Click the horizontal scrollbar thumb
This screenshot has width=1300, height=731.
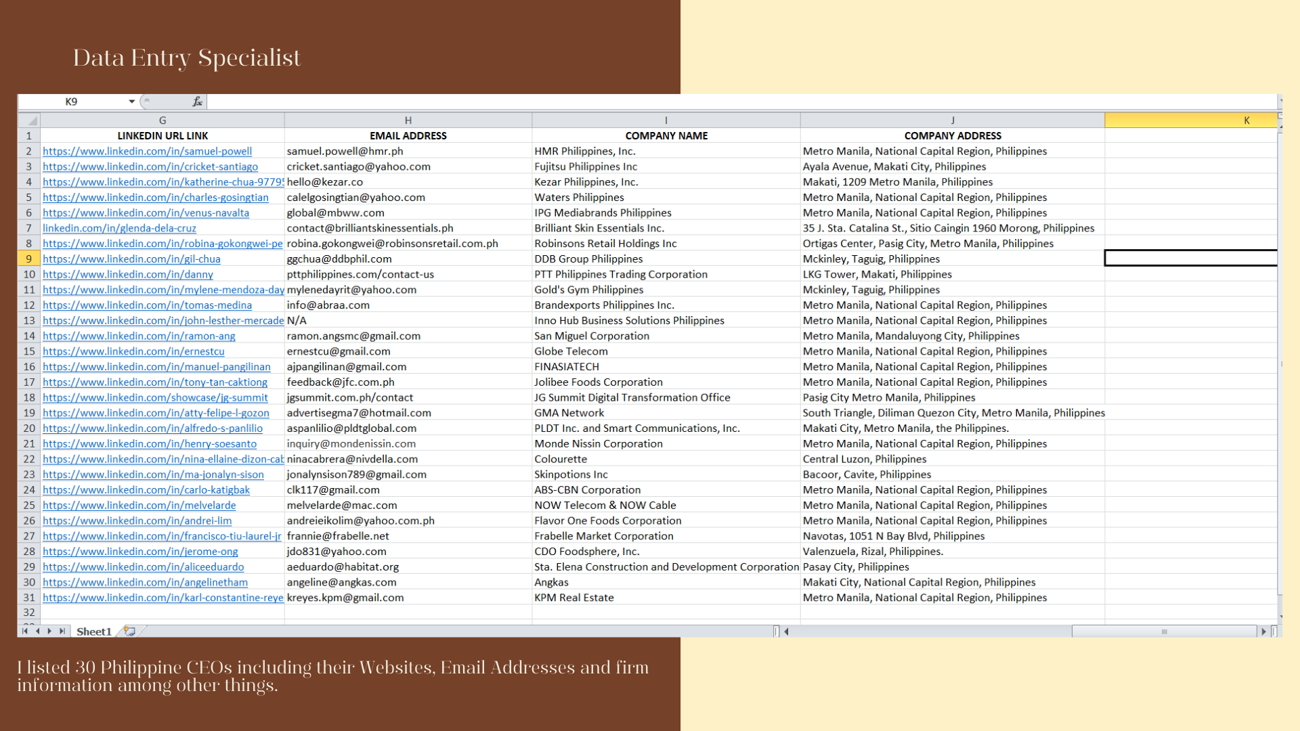[1163, 632]
